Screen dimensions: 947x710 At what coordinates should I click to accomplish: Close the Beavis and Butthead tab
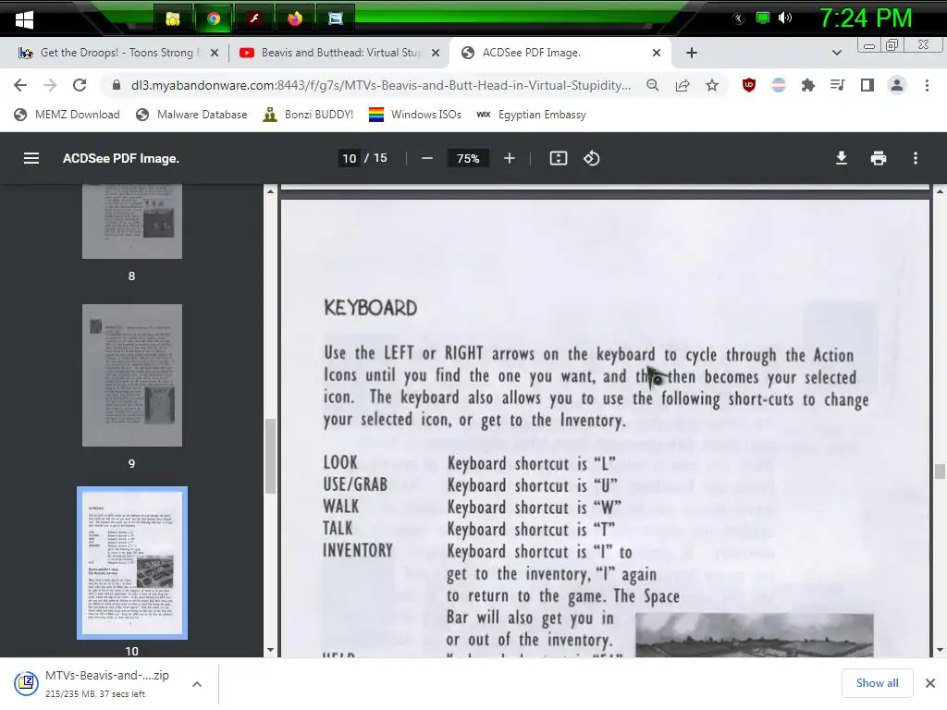pyautogui.click(x=436, y=53)
